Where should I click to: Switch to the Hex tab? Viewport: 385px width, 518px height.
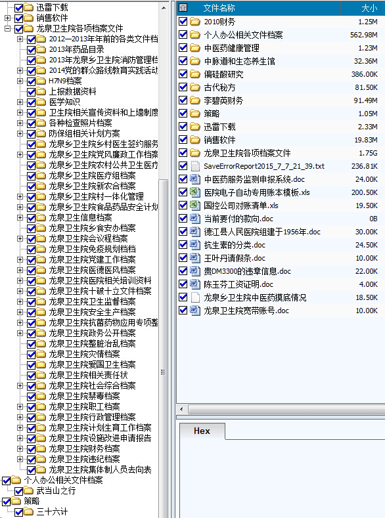tap(202, 431)
